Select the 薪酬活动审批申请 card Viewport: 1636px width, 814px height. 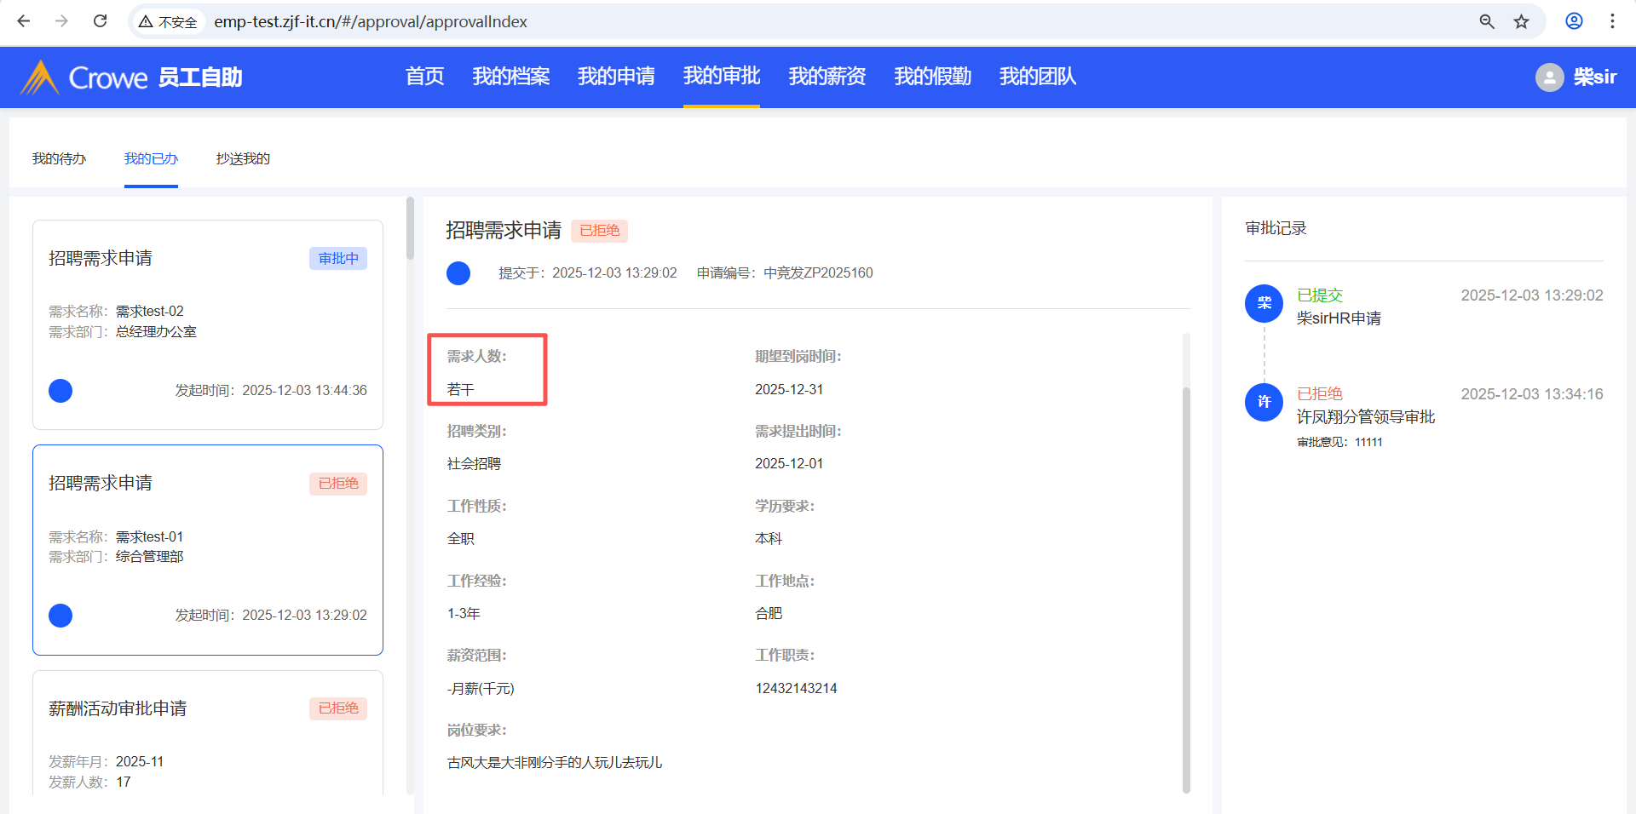pos(208,733)
